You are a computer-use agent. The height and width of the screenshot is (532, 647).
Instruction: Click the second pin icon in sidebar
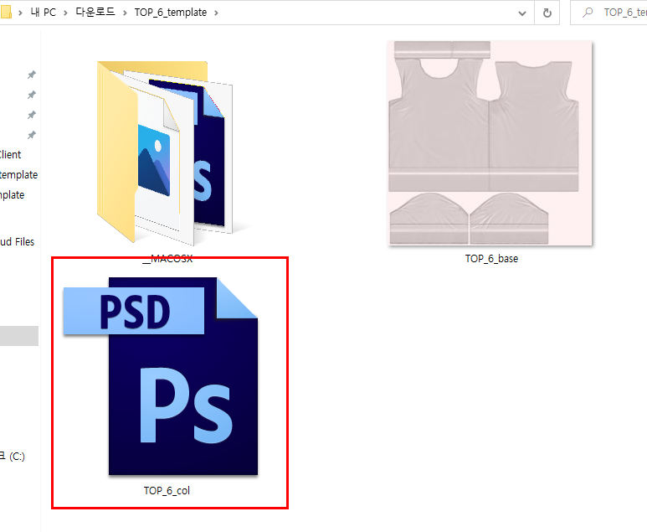tap(31, 95)
